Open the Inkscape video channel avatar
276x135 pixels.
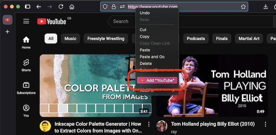45,126
